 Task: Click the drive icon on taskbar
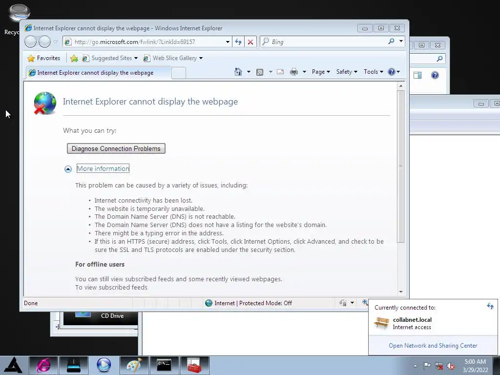pos(73,365)
